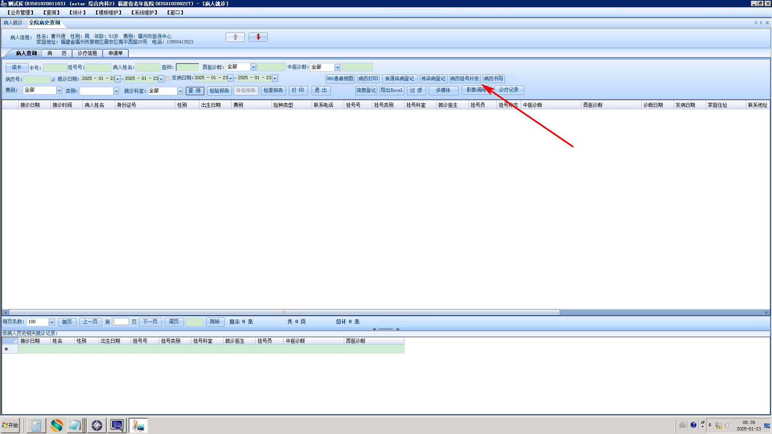Click the gray up arrow button
The height and width of the screenshot is (434, 772).
click(x=235, y=37)
